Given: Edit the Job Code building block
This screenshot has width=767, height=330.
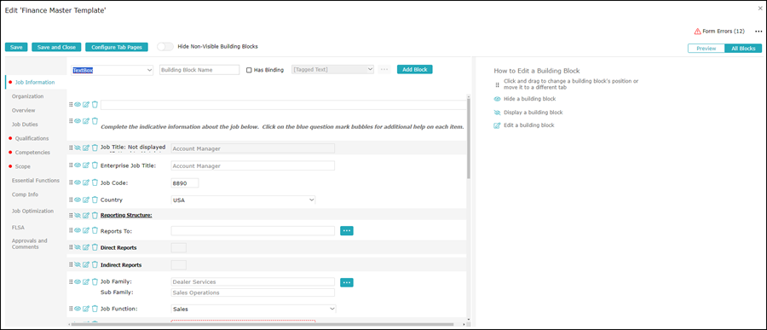Looking at the screenshot, I should [86, 182].
